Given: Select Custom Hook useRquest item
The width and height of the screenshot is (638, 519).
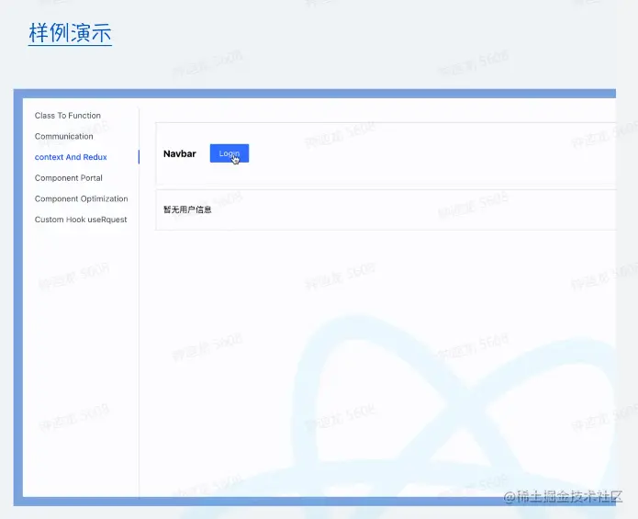Looking at the screenshot, I should coord(81,220).
